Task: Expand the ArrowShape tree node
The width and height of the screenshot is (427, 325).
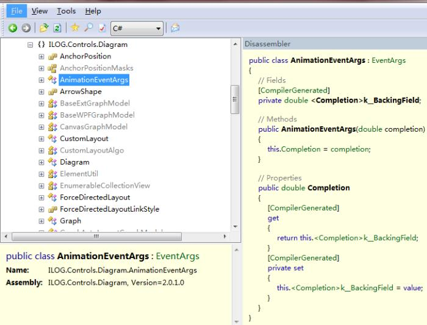Action: 41,92
